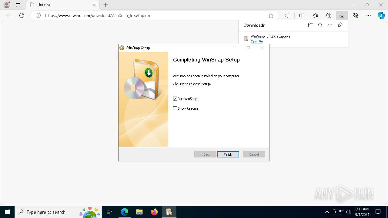
Task: Pin the Downloads panel
Action: coord(340,25)
